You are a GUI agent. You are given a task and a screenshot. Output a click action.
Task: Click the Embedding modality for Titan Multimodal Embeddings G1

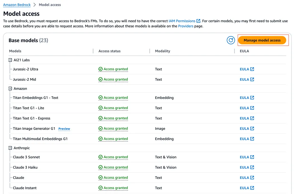(164, 139)
